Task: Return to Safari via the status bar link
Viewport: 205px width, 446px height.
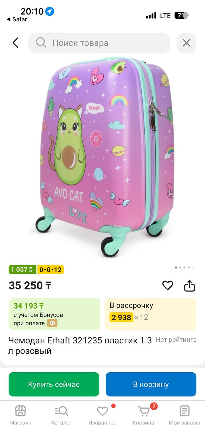Action: click(18, 19)
